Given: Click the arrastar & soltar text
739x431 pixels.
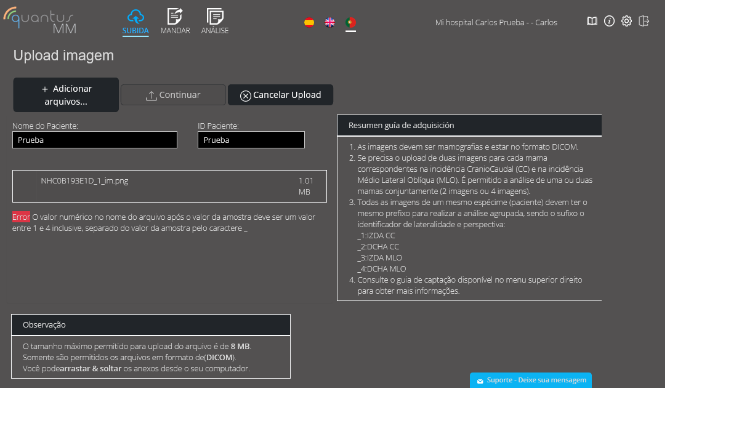Looking at the screenshot, I should (91, 368).
